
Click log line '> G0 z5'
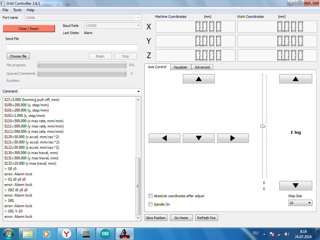point(10,169)
